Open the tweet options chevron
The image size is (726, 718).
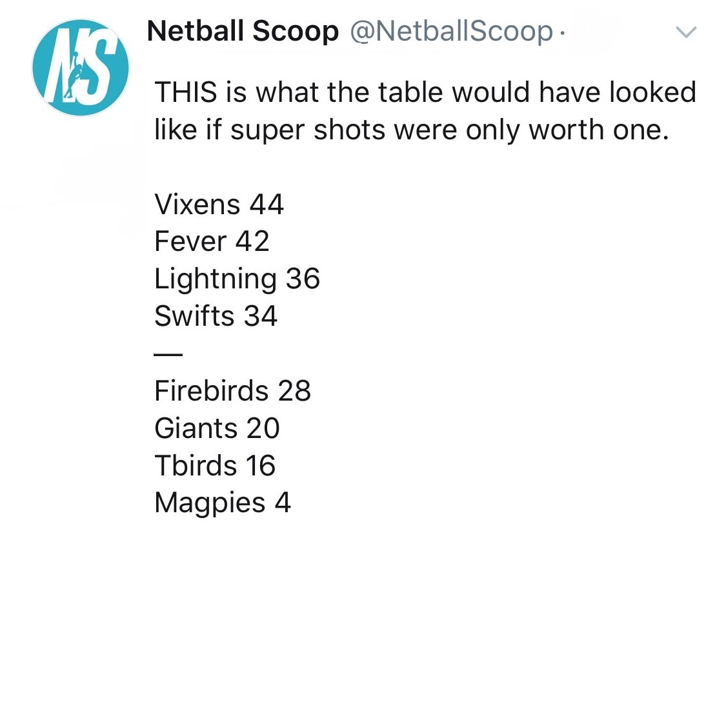click(x=687, y=31)
